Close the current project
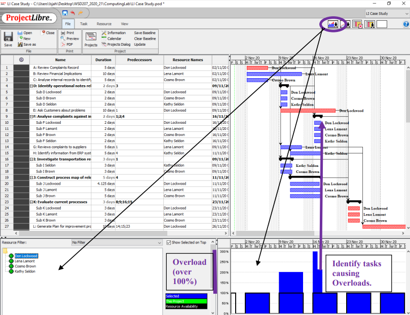Viewport: 410px width, 315px height. [48, 32]
